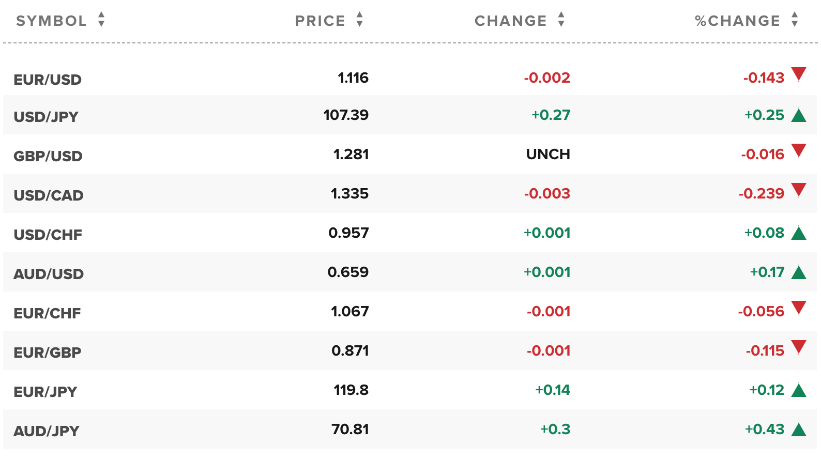Screen dimensions: 821x459
Task: Click the 107.39 price in USD/JPY row
Action: 346,115
